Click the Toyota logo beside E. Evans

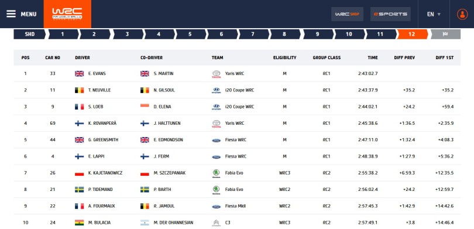coord(216,74)
